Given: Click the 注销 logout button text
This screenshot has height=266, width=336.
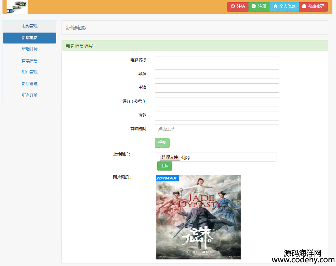Looking at the screenshot, I should pyautogui.click(x=241, y=6).
